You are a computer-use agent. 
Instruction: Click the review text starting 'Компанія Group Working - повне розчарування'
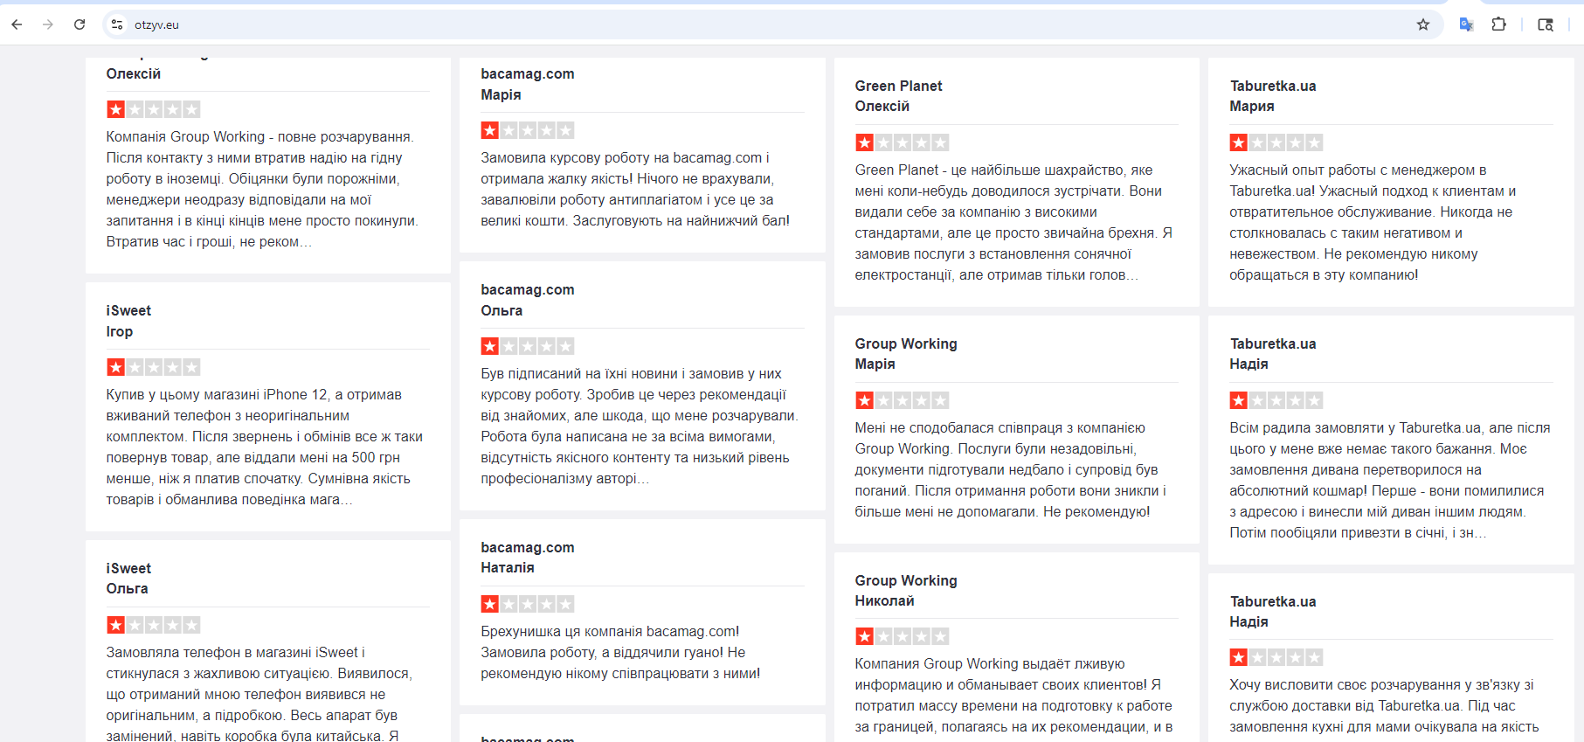click(263, 190)
